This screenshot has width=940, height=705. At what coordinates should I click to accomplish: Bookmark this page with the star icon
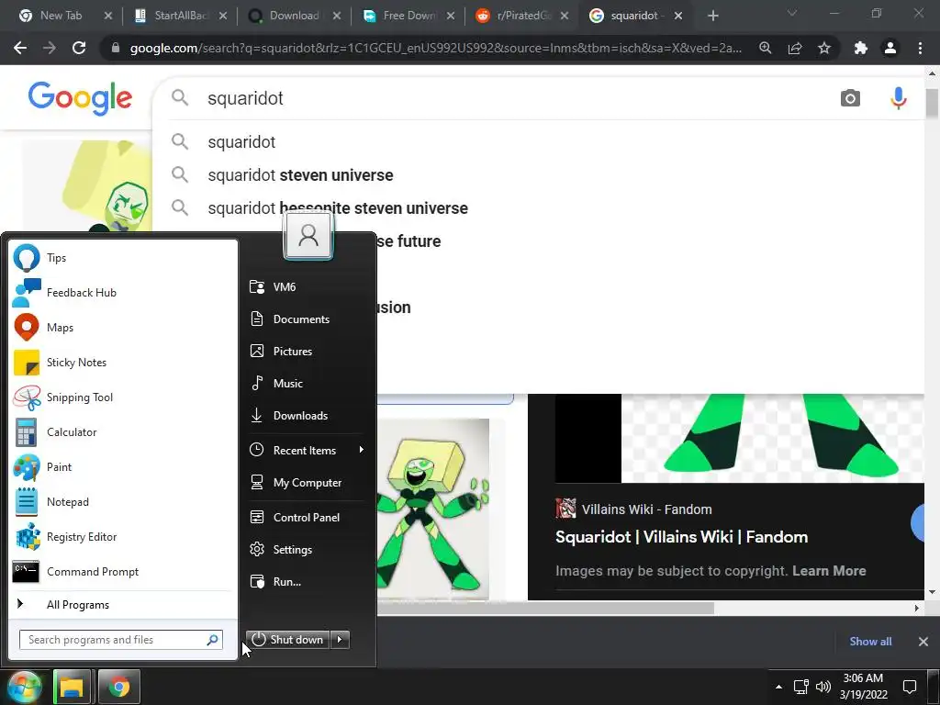click(824, 48)
